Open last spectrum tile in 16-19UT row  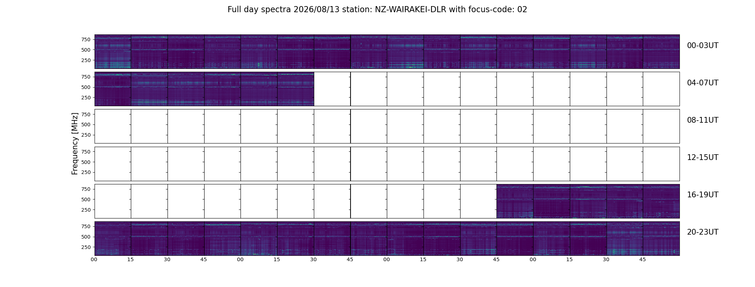pyautogui.click(x=661, y=201)
